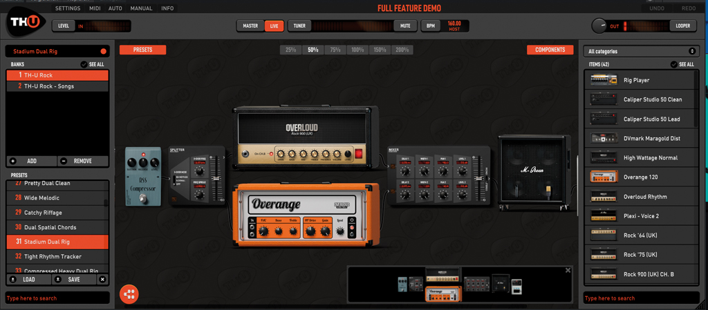
Task: Select the Rig Player component thumbnail
Action: 604,80
